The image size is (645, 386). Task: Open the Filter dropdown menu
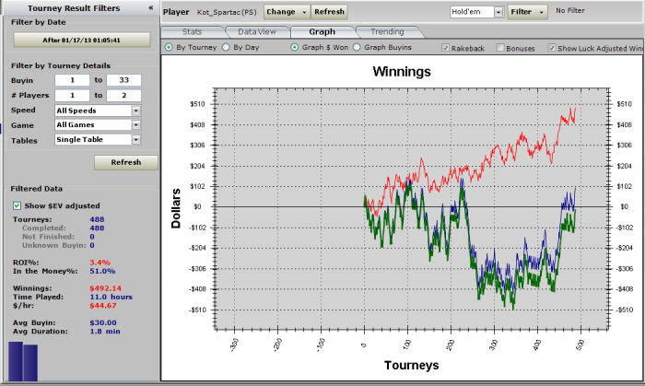pyautogui.click(x=528, y=12)
